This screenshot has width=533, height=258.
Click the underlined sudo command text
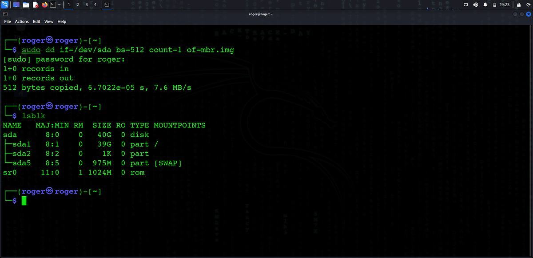pyautogui.click(x=31, y=49)
